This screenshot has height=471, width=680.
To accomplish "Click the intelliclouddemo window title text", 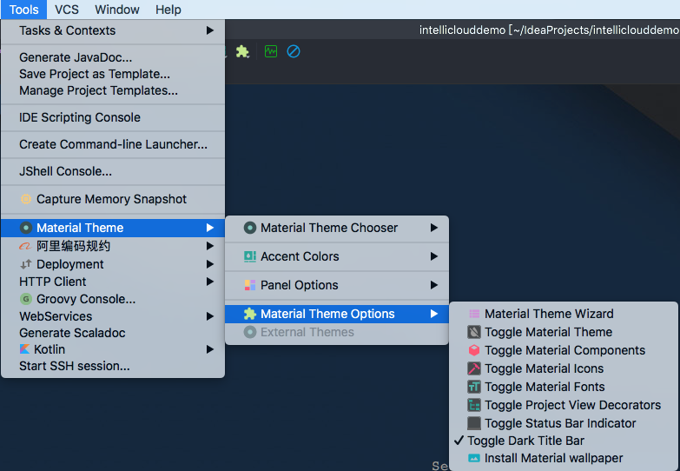I will coord(549,30).
